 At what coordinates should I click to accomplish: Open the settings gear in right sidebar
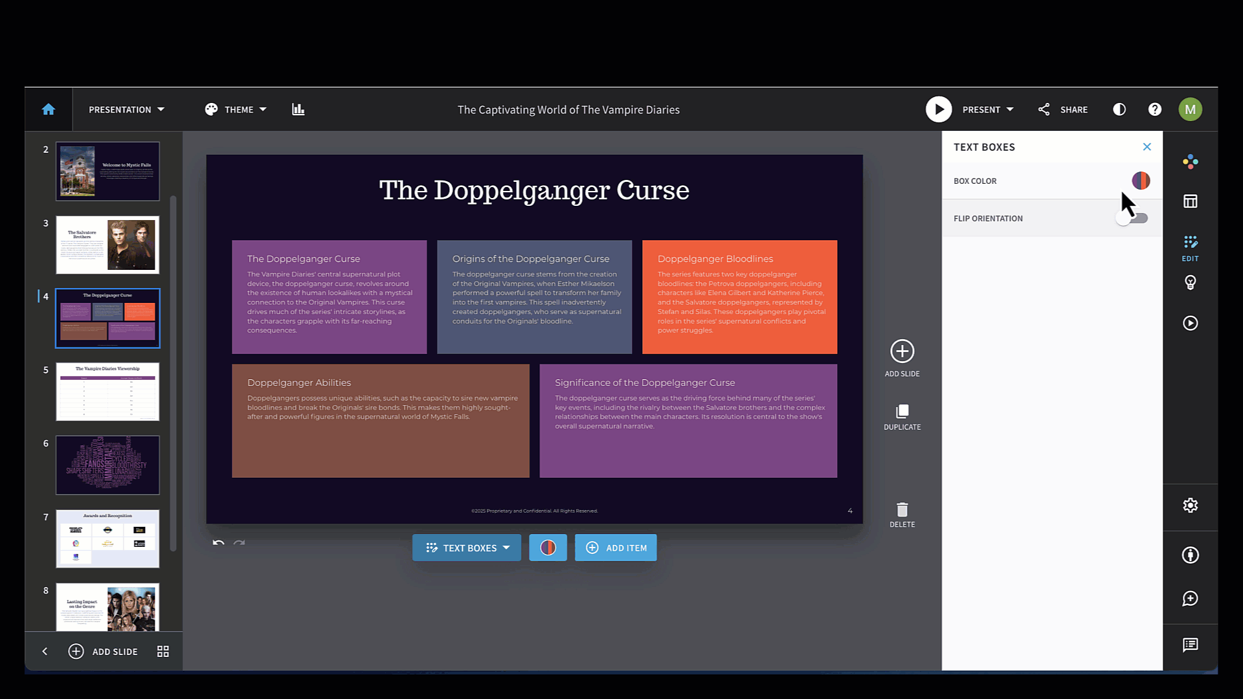[x=1190, y=505]
